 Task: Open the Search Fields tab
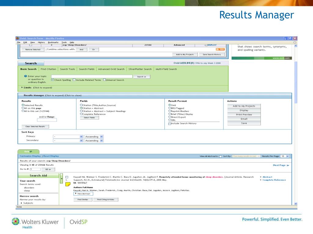[87, 69]
